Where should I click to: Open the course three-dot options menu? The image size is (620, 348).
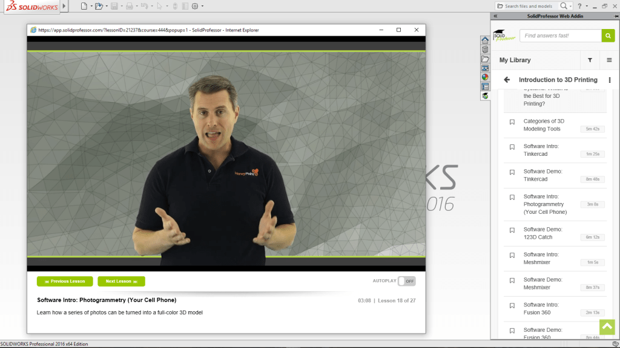click(x=609, y=80)
